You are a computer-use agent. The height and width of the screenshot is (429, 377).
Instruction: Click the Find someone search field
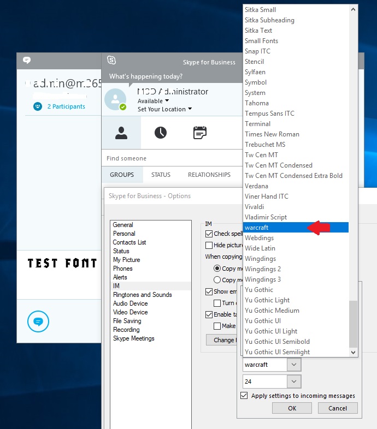tap(172, 158)
